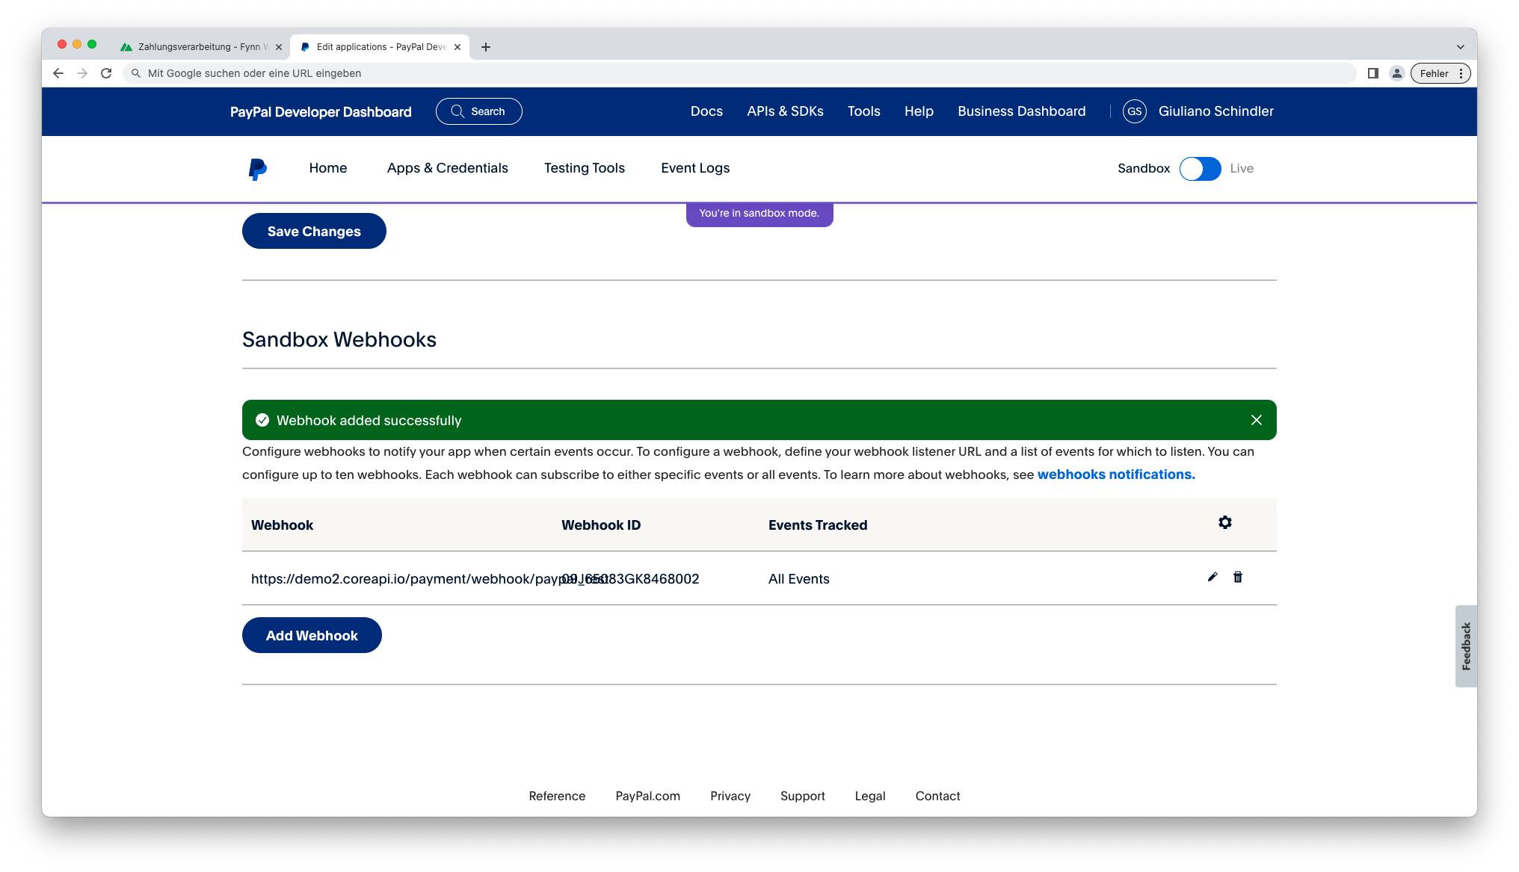The height and width of the screenshot is (872, 1519).
Task: Open the webhooks notifications link
Action: tap(1116, 474)
